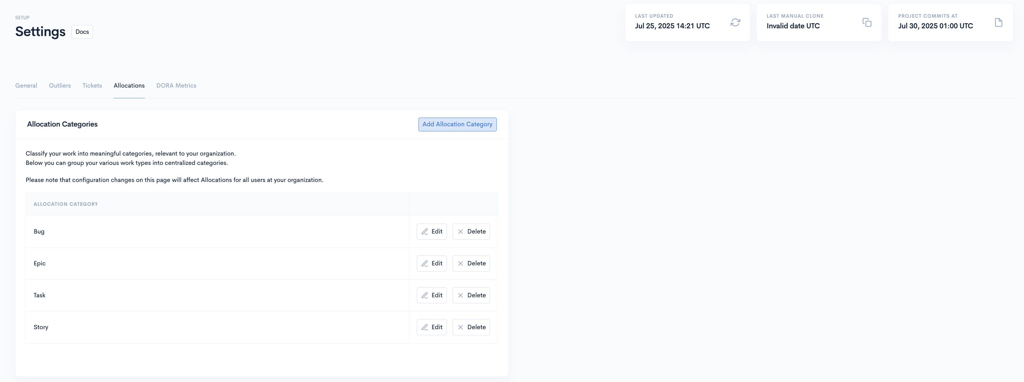Click the Settings page title
1024x382 pixels.
click(40, 32)
